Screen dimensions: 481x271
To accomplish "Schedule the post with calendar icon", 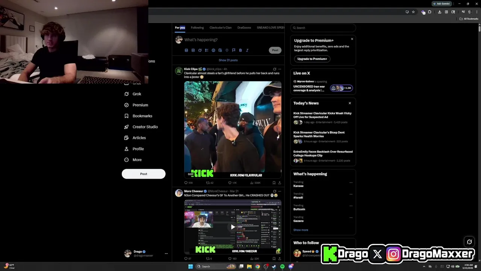I will click(220, 50).
